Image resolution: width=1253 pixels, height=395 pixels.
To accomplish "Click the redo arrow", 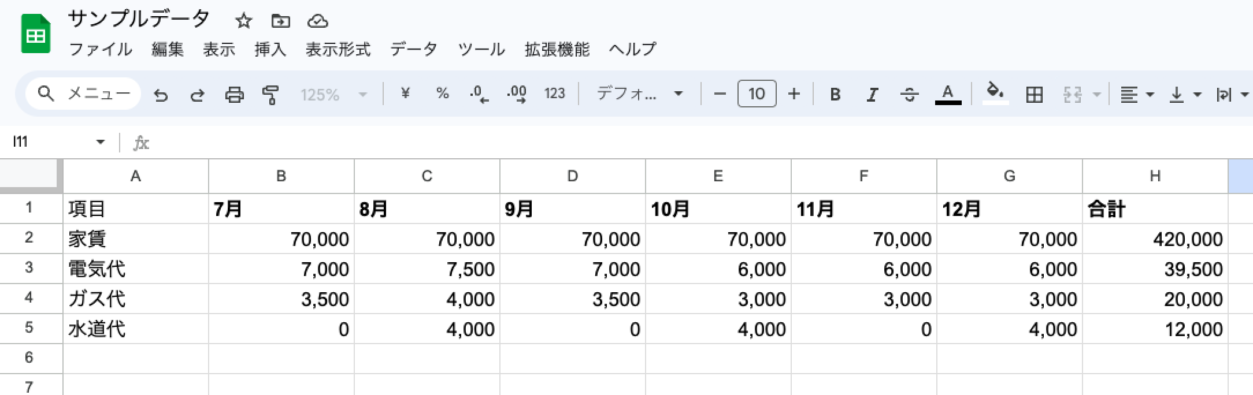I will [197, 94].
